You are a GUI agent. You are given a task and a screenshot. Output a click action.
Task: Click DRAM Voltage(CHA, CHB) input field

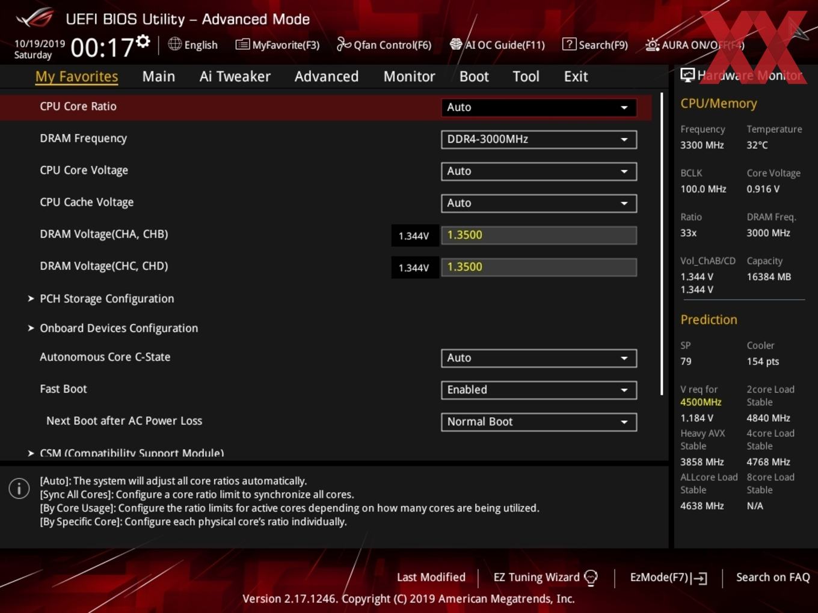(539, 235)
